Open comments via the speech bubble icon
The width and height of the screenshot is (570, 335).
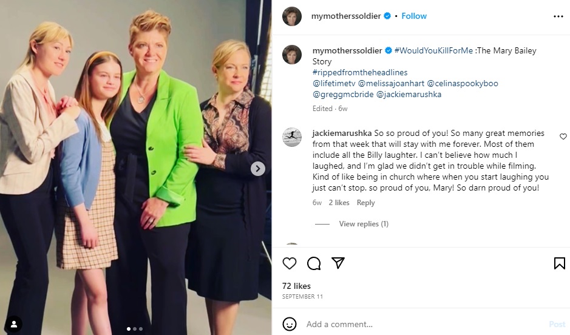tap(314, 263)
